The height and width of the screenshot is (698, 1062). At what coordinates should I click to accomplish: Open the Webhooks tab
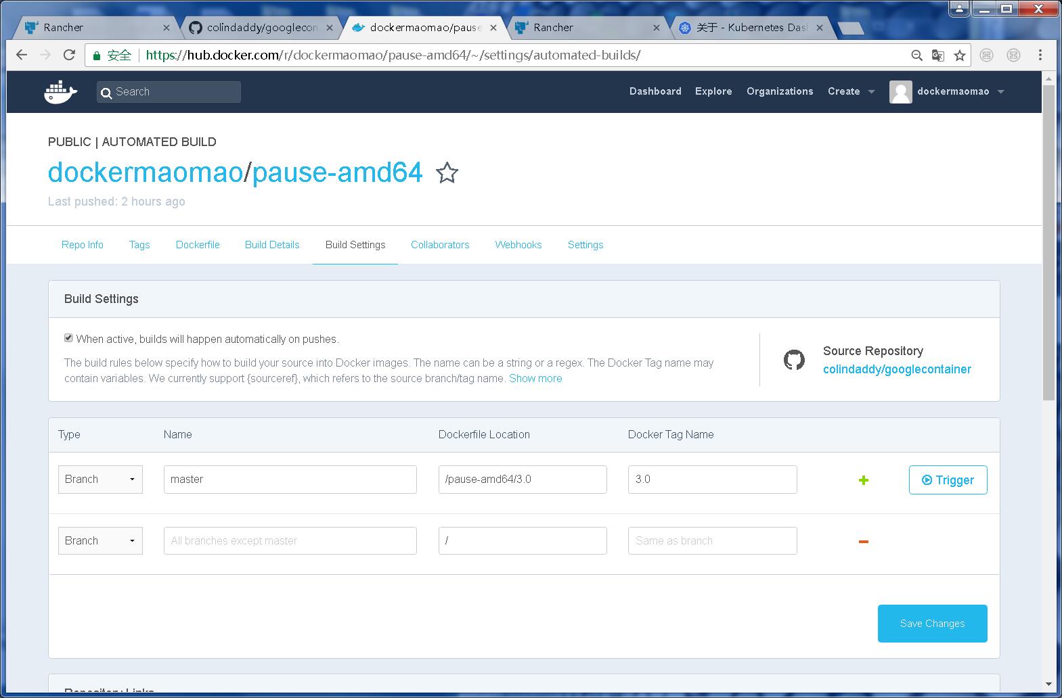(518, 245)
